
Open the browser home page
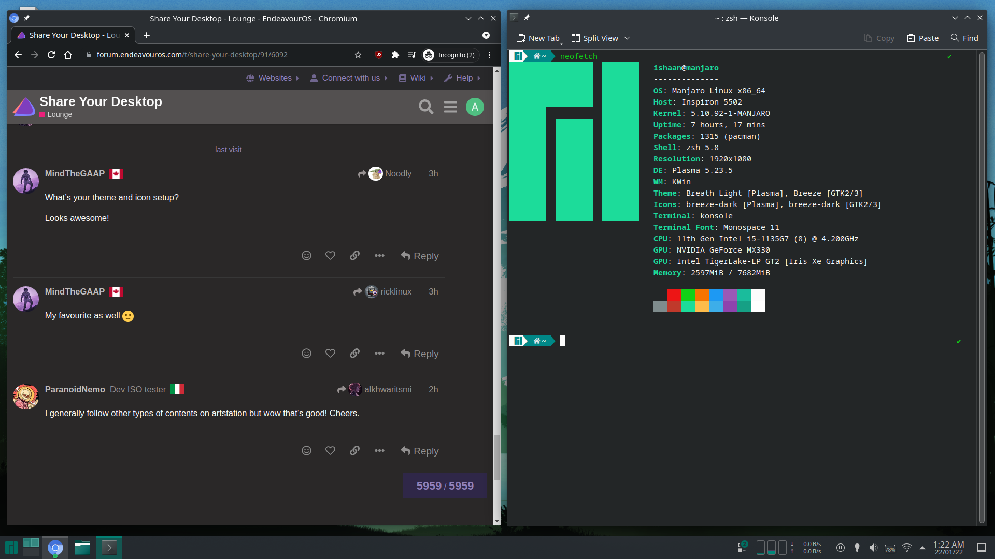point(68,55)
